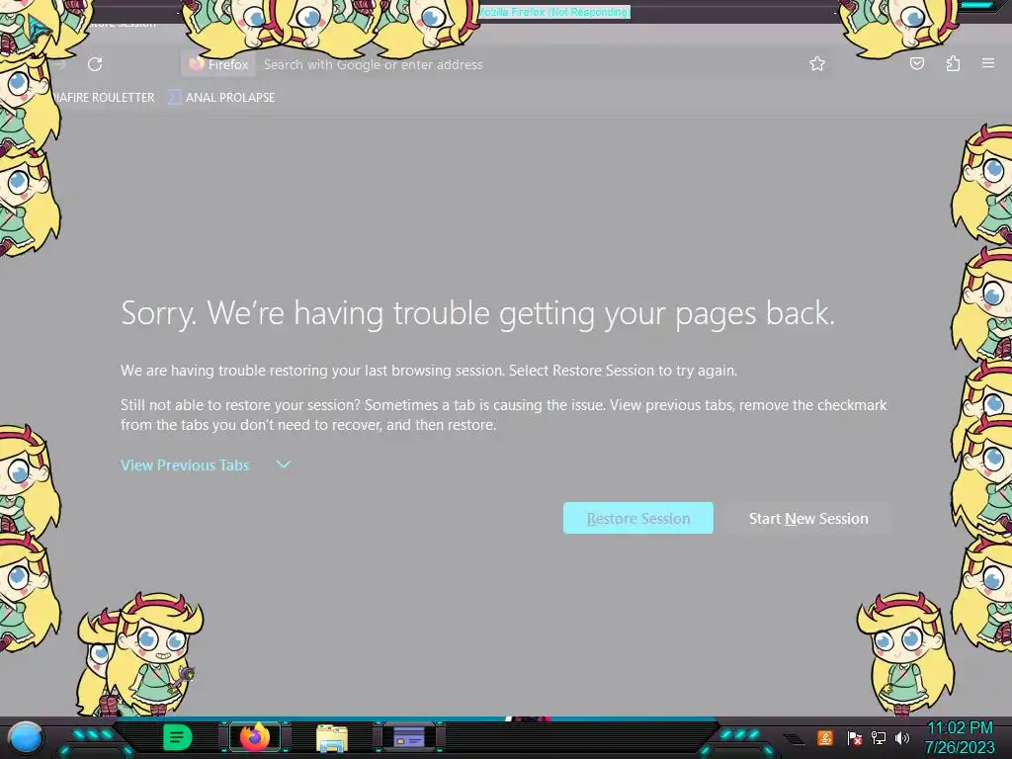
Task: Click the 'Mozilla Firefox (Not Responding)' title
Action: pos(555,12)
